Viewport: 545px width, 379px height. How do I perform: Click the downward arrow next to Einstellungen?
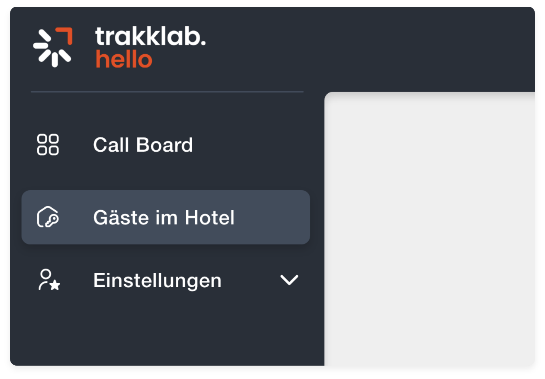click(x=289, y=280)
